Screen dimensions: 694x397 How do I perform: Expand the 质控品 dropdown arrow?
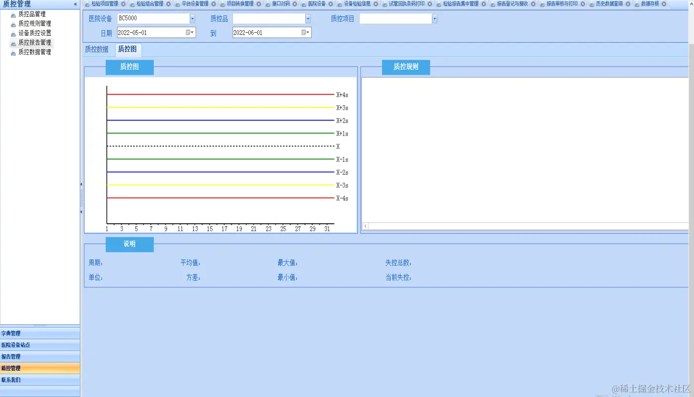pyautogui.click(x=308, y=19)
